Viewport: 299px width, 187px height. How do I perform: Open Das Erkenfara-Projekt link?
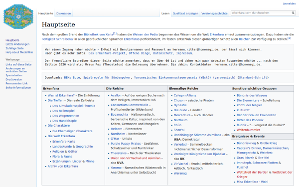click(107, 53)
